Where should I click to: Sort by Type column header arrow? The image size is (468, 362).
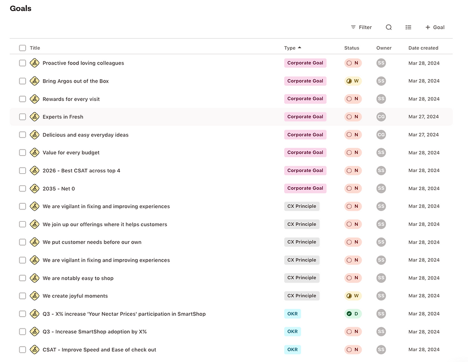pyautogui.click(x=300, y=47)
